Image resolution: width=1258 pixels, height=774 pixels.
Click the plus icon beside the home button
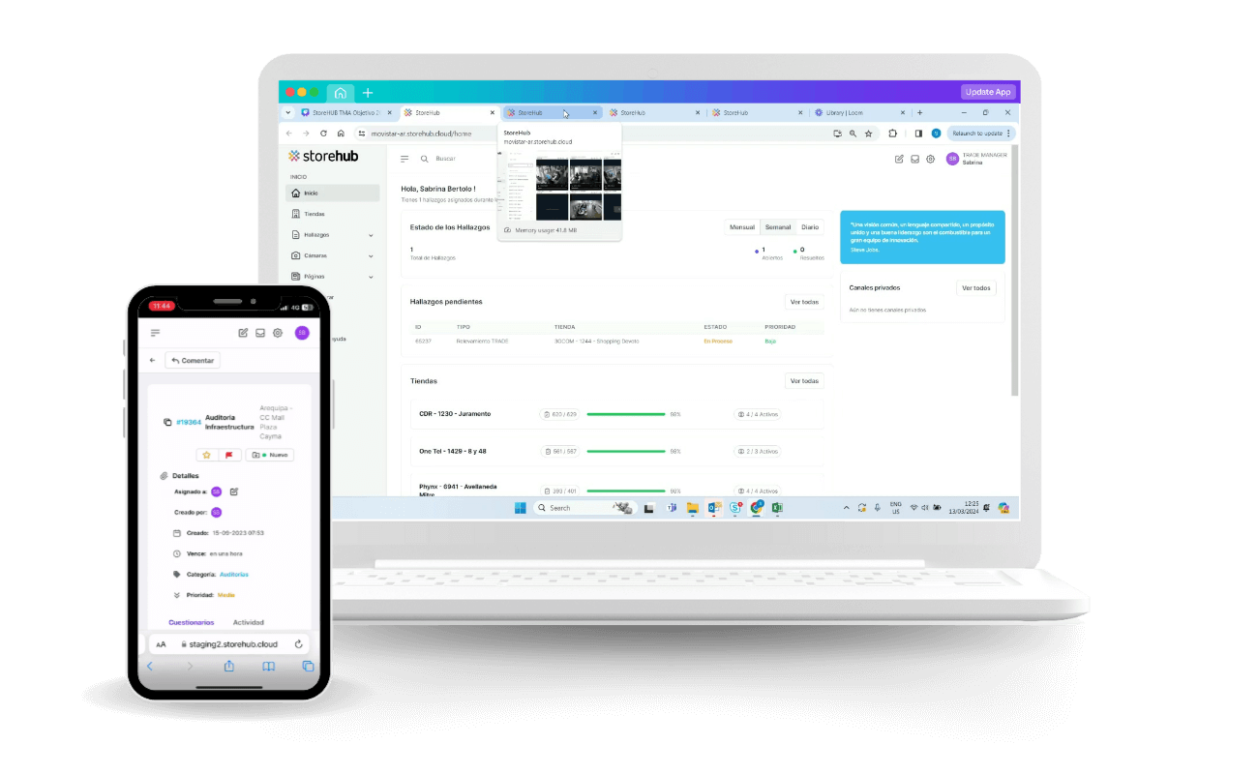coord(368,93)
